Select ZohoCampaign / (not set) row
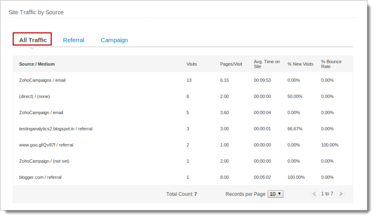The height and width of the screenshot is (218, 375). [x=44, y=161]
